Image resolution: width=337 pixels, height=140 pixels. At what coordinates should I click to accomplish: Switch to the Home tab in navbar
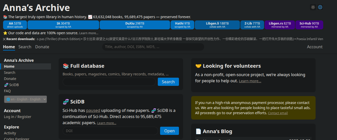[x=9, y=47]
